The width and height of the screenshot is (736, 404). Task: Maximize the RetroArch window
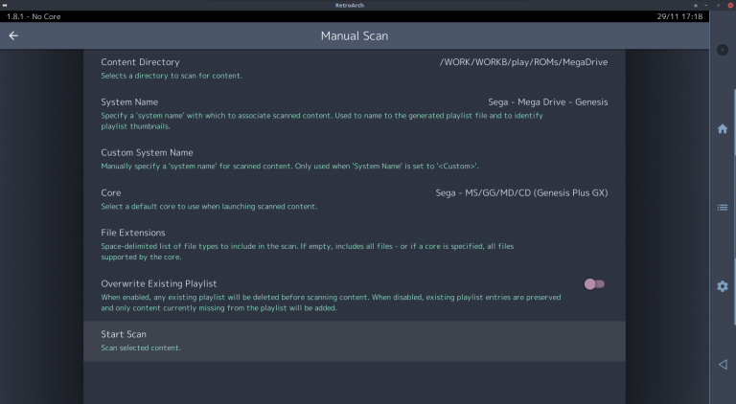[718, 6]
